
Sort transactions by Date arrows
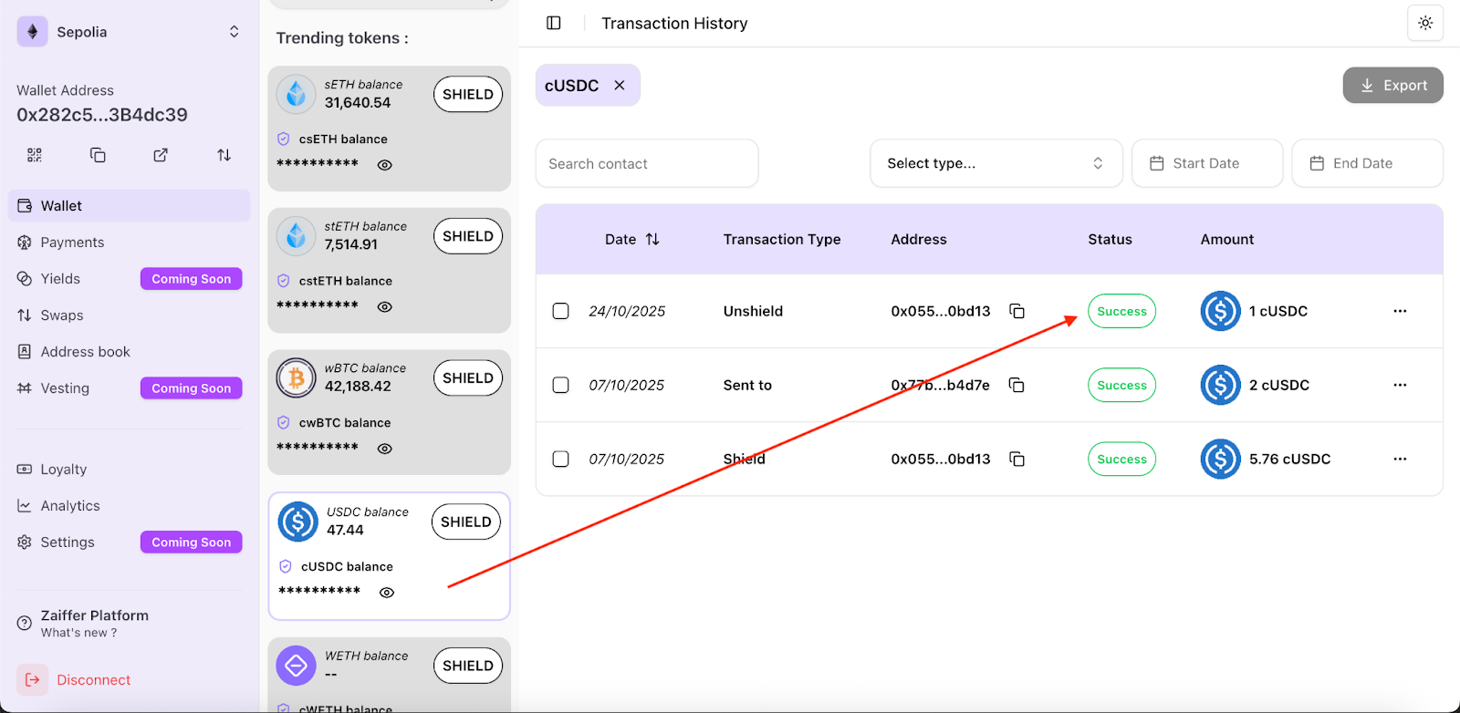coord(652,239)
